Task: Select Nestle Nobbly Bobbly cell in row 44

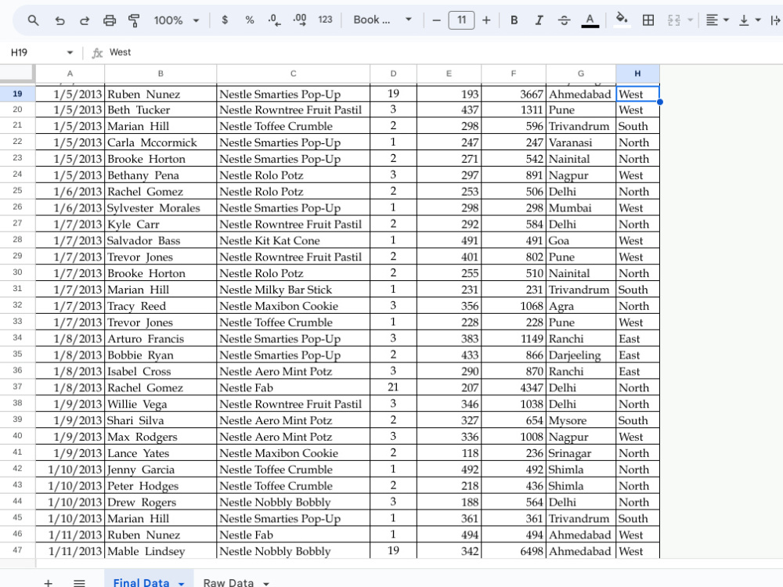Action: (293, 502)
